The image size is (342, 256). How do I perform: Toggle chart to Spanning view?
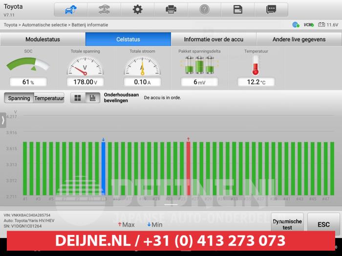[x=19, y=98]
